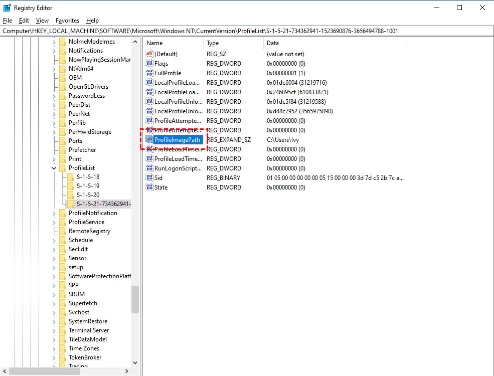Screen dimensions: 494x376
Task: Select the RemoteRegistry key
Action: pyautogui.click(x=89, y=231)
